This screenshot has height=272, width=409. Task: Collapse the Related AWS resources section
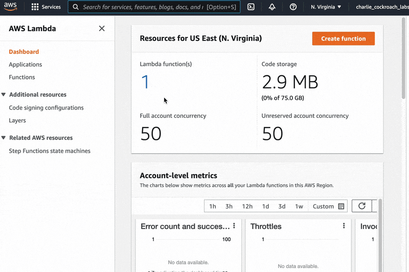[4, 138]
